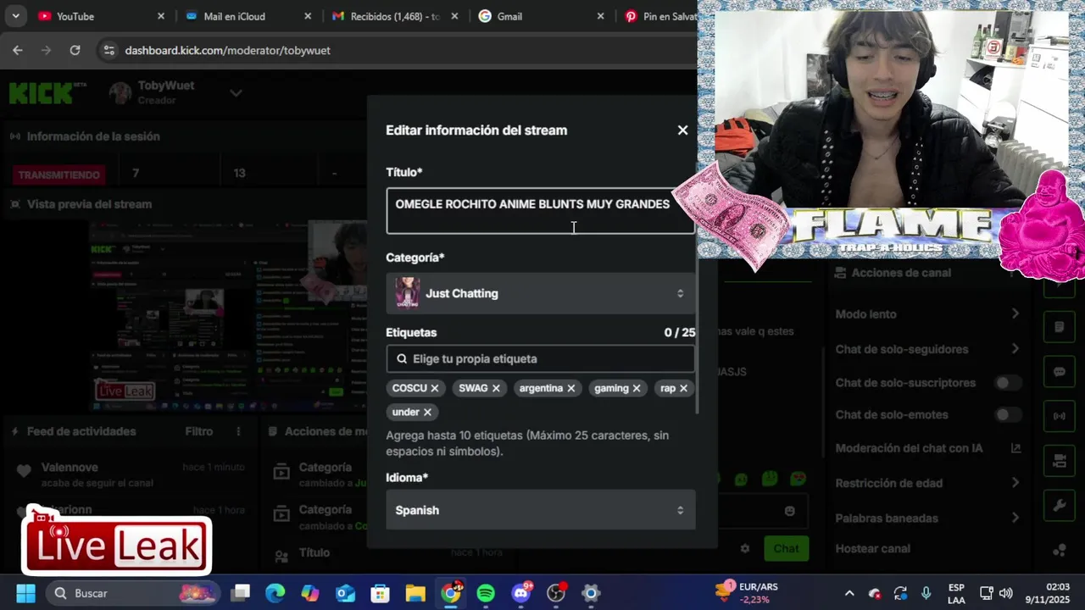Open Spotify from the taskbar

(x=486, y=593)
